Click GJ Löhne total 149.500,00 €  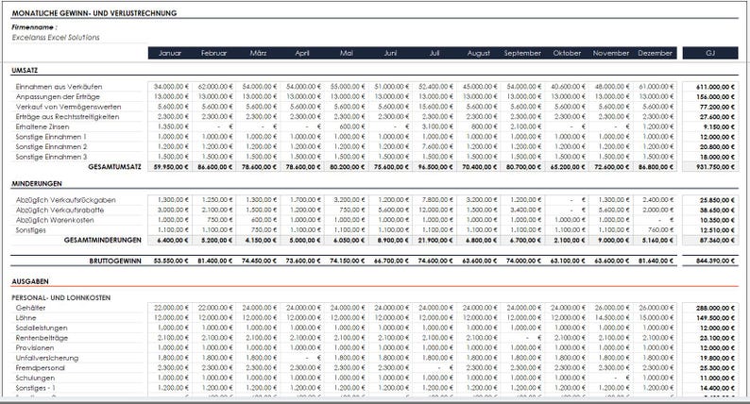coord(710,318)
